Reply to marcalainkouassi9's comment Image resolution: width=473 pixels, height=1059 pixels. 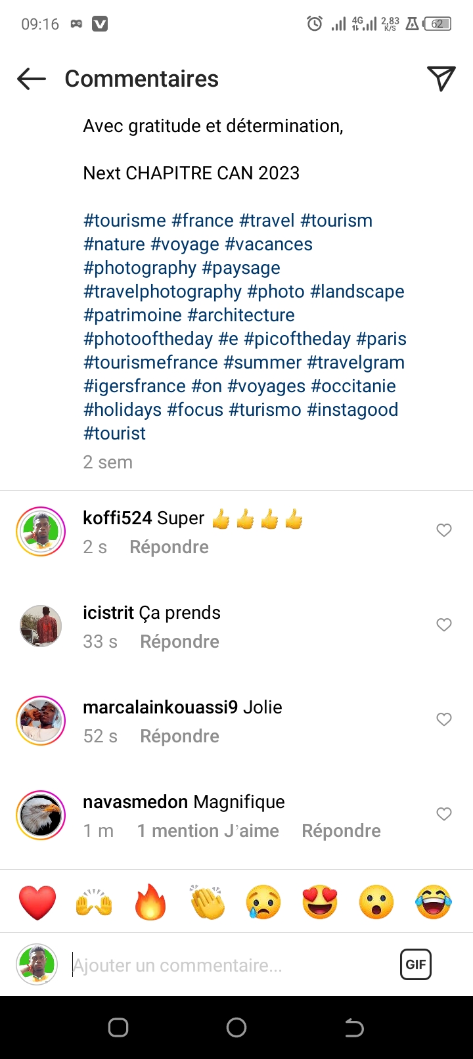[179, 736]
